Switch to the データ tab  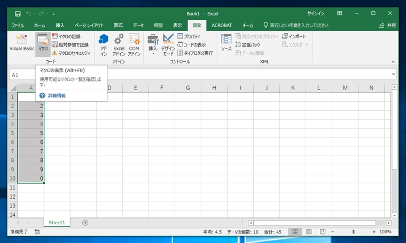point(138,25)
